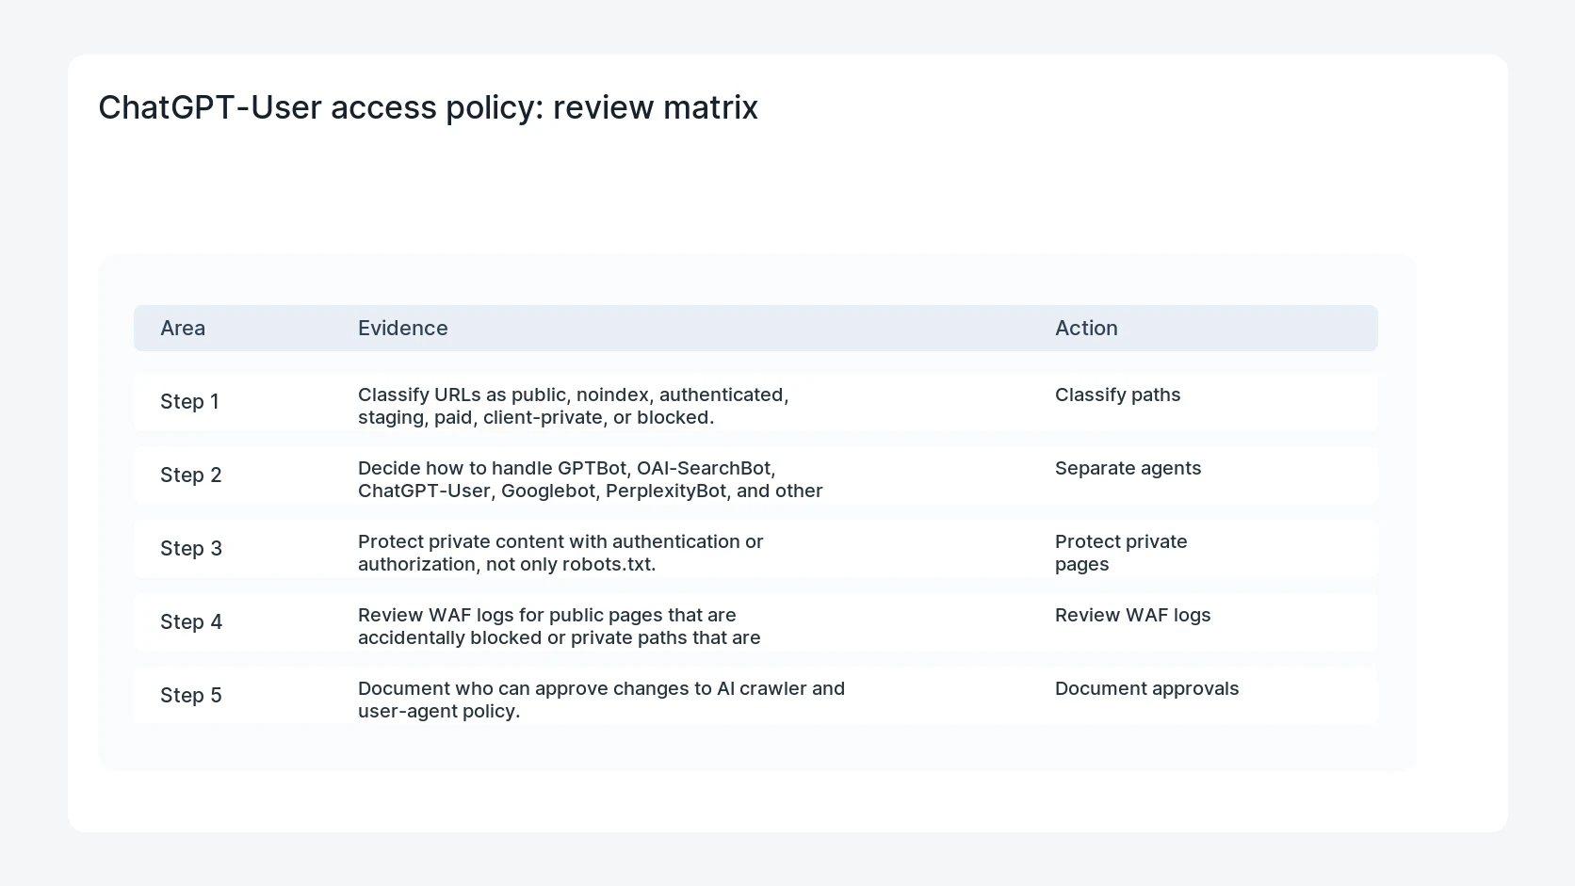This screenshot has width=1575, height=886.
Task: Click the 'Protect private pages' action cell
Action: tap(1121, 553)
